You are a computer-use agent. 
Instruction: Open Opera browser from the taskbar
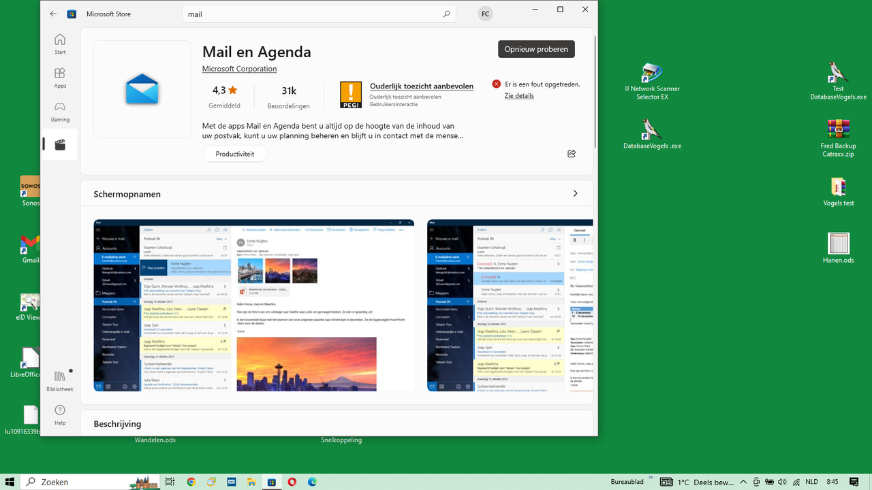292,482
